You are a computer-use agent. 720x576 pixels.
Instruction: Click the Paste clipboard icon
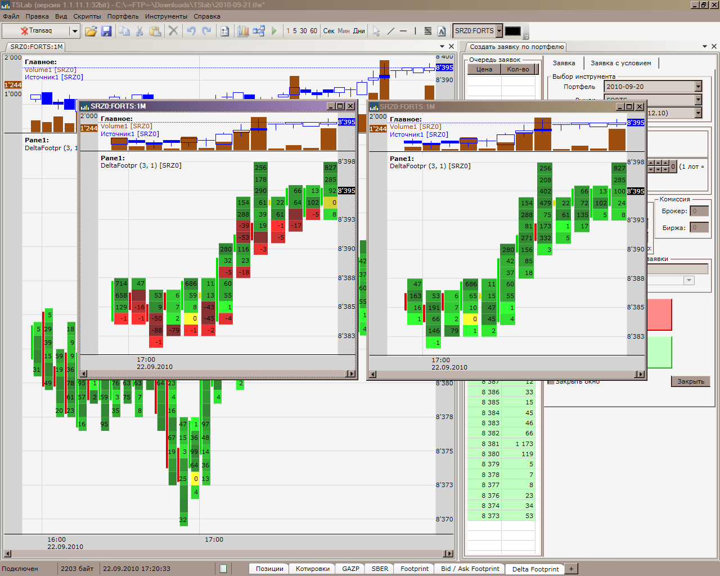pyautogui.click(x=155, y=31)
